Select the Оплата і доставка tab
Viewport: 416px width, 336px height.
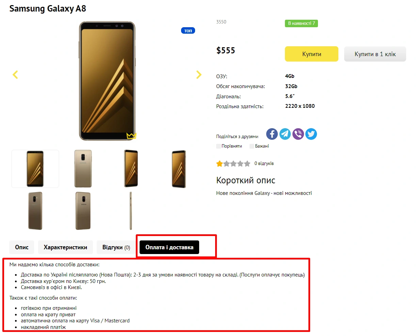coord(169,247)
